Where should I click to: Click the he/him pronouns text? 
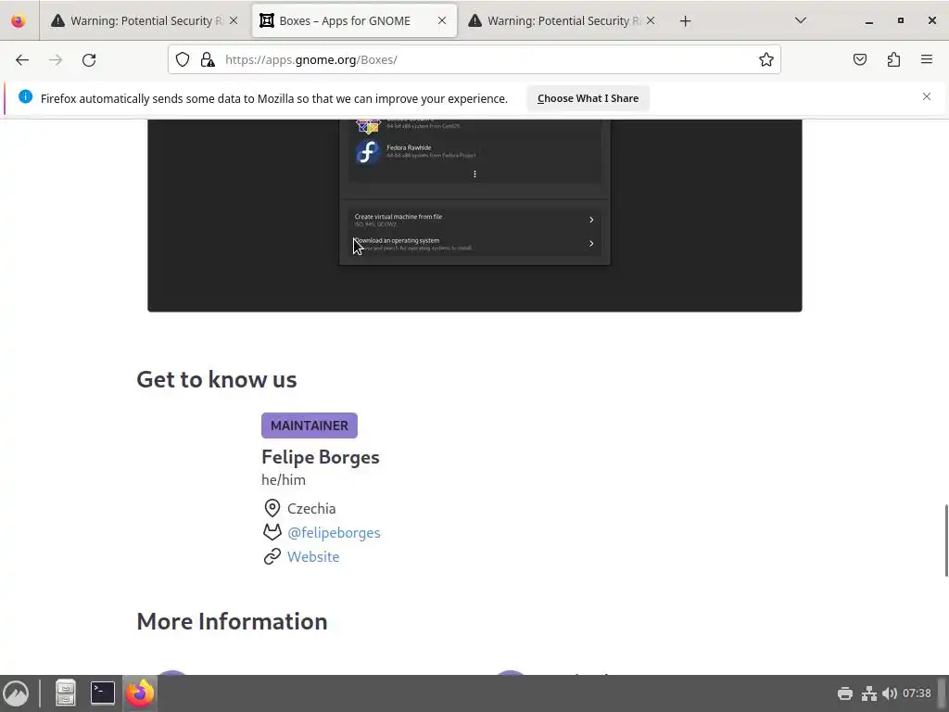pyautogui.click(x=284, y=480)
